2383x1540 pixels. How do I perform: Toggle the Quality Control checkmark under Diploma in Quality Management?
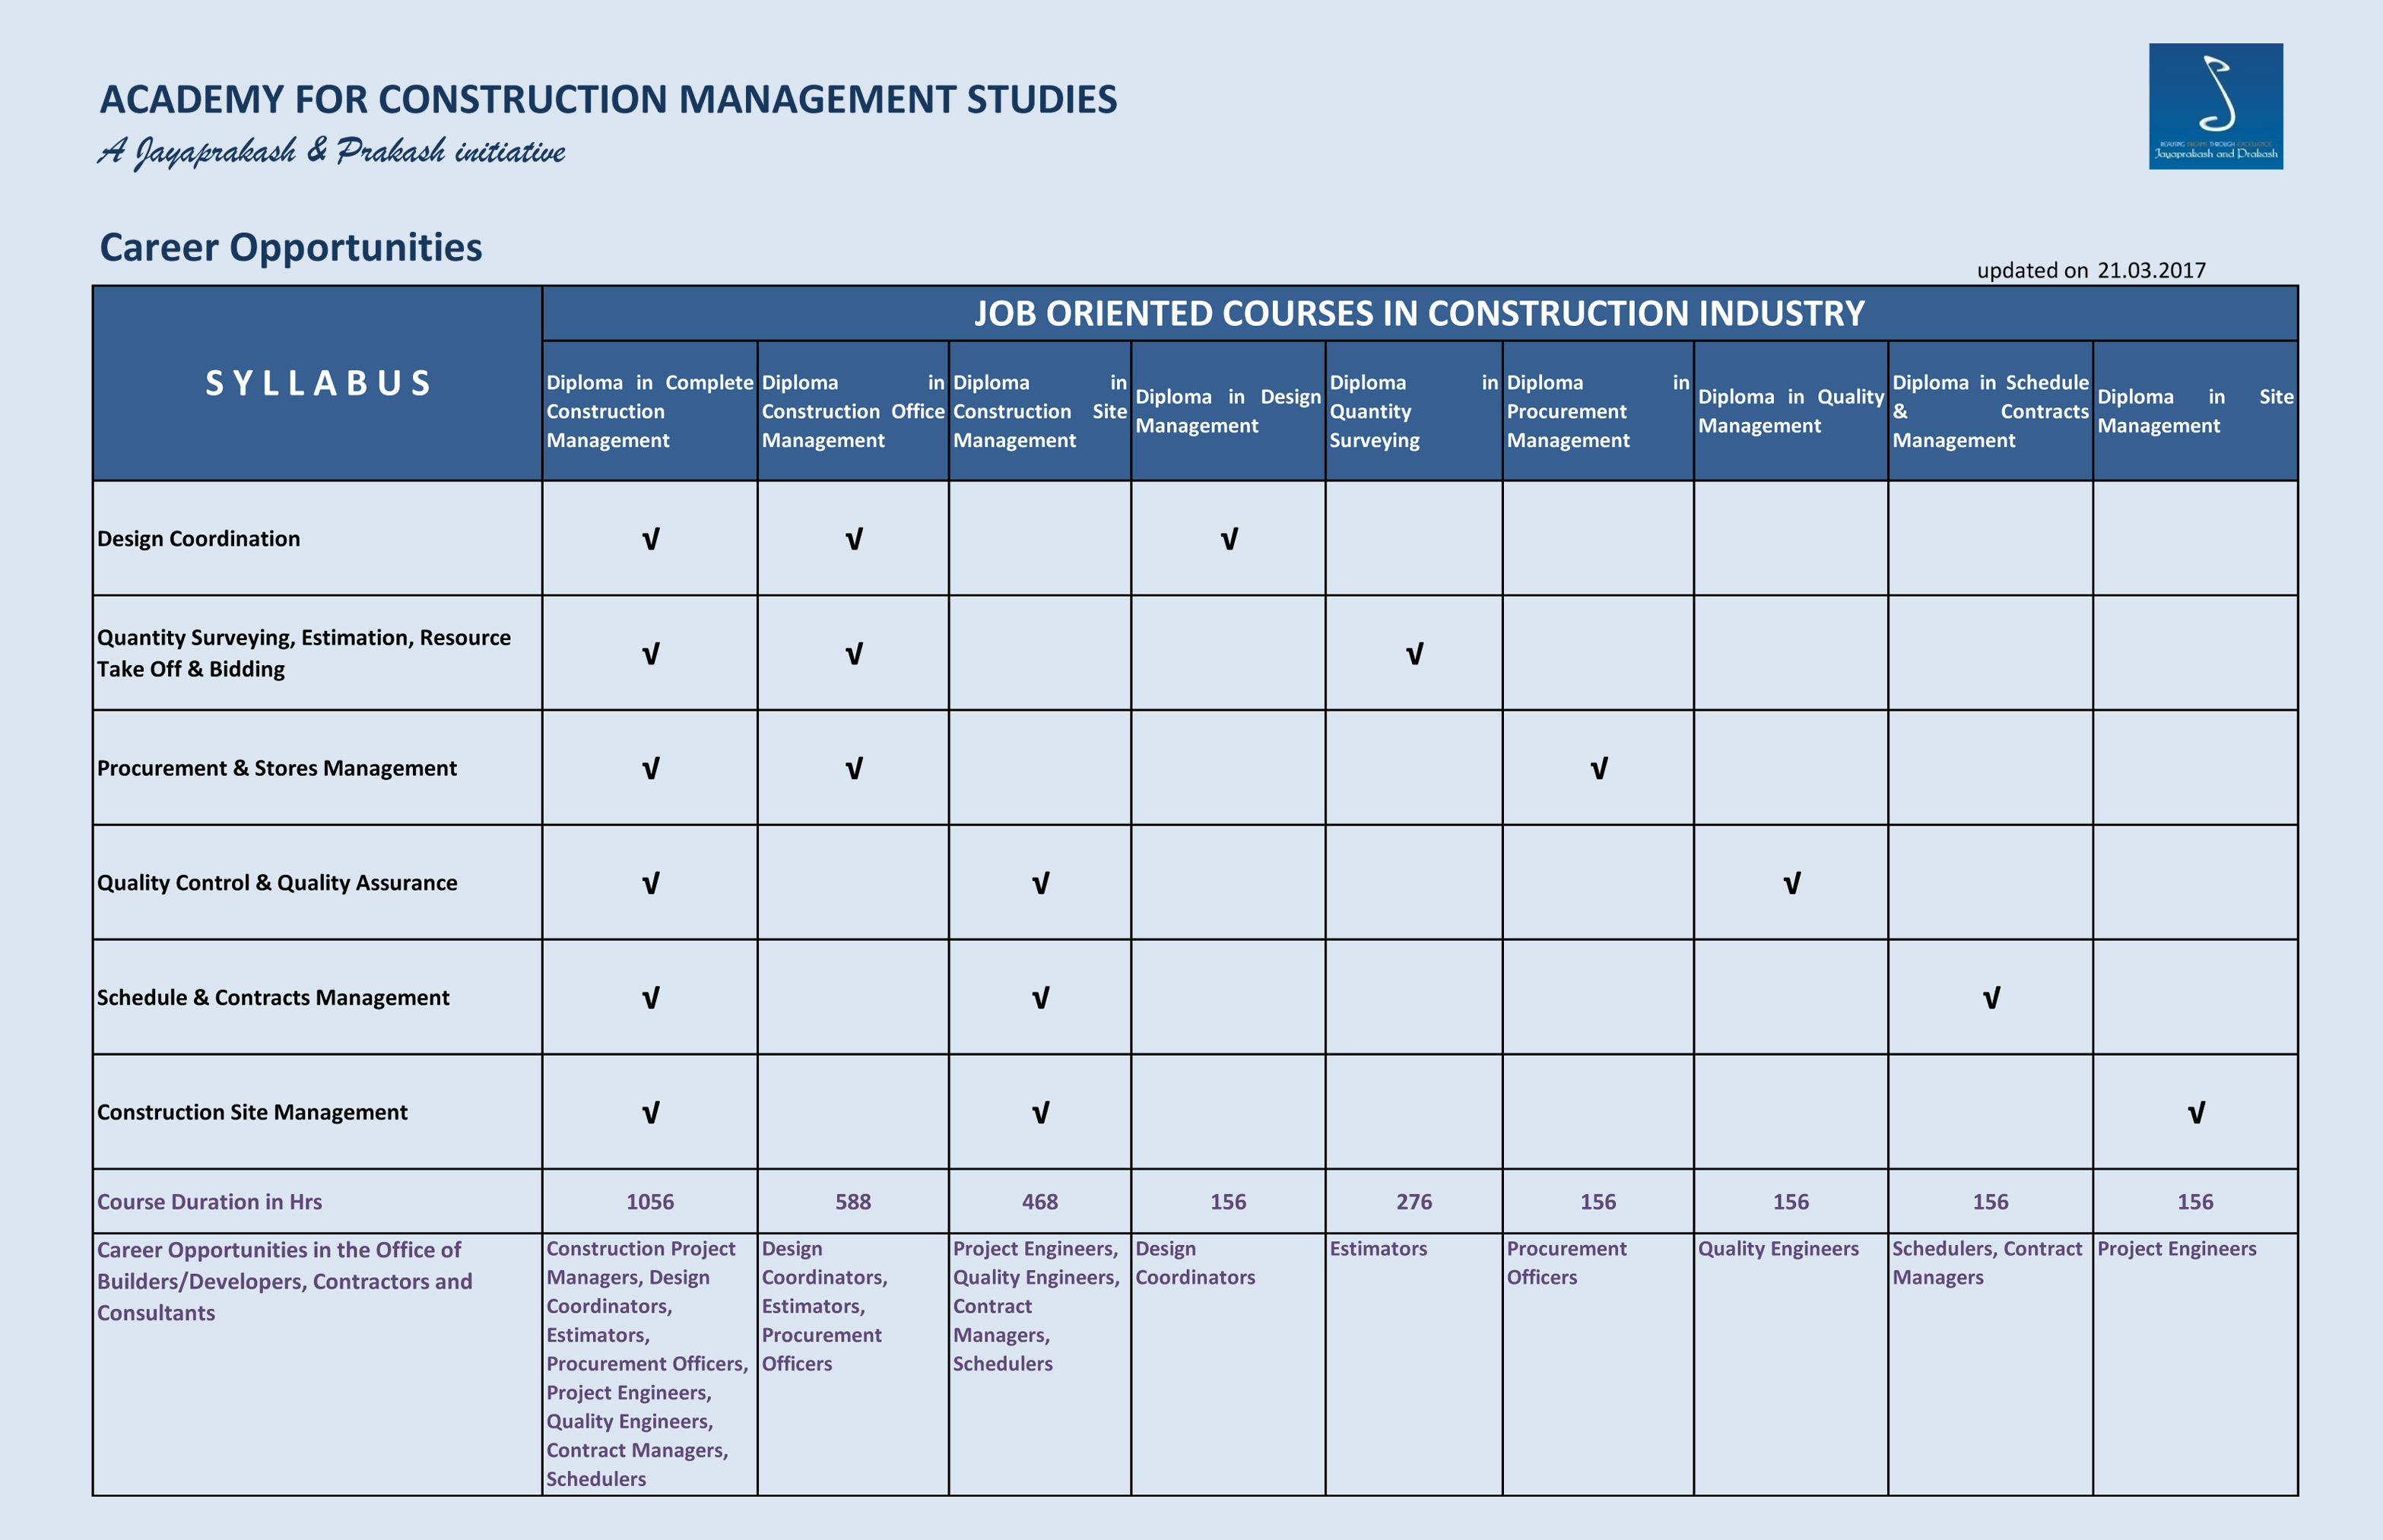coord(1790,883)
